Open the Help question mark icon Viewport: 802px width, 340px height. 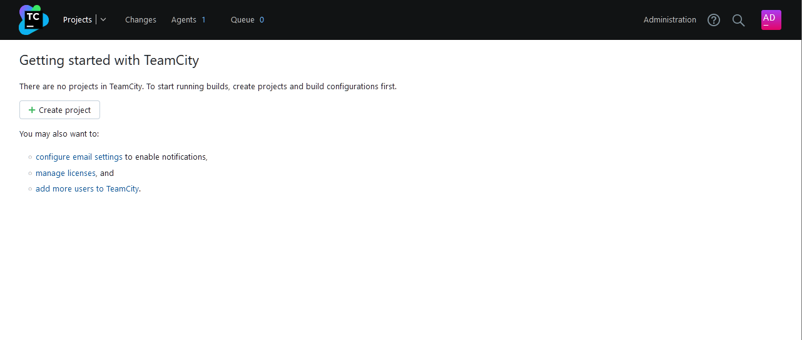click(714, 20)
